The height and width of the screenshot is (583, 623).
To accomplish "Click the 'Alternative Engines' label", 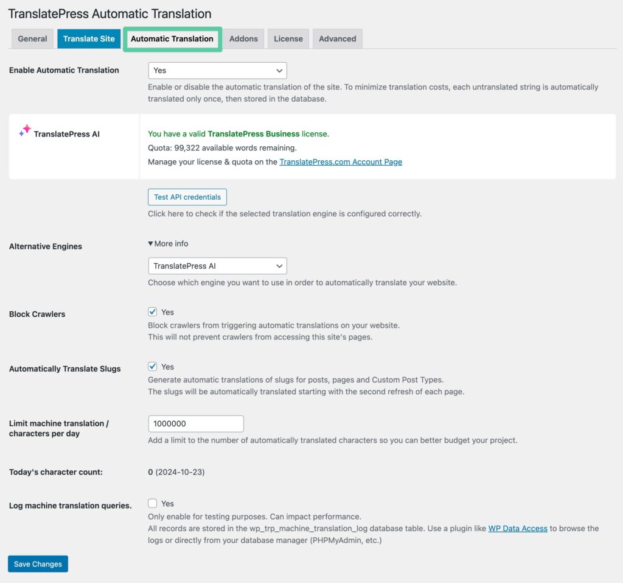I will [x=45, y=246].
